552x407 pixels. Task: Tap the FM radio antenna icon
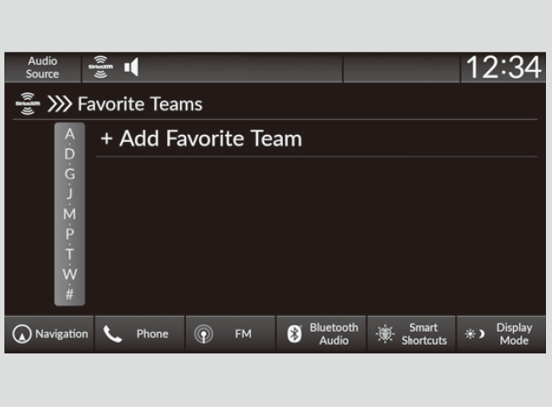202,334
